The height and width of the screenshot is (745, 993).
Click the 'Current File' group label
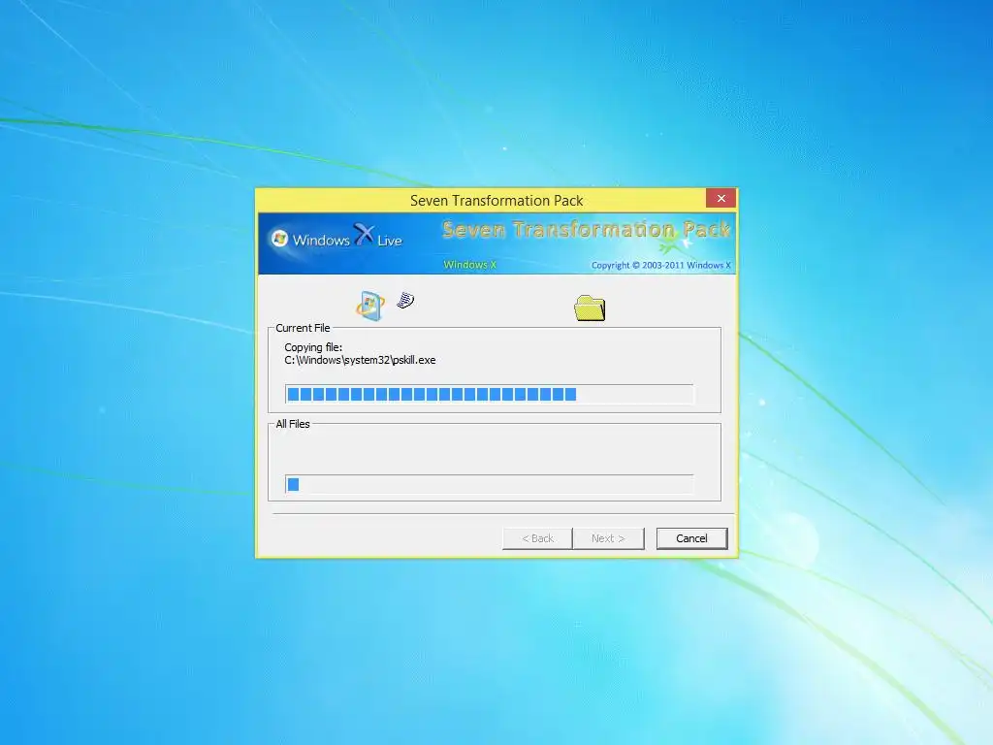[x=303, y=328]
